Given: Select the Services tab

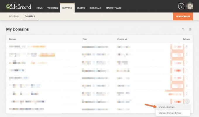Looking at the screenshot, I should (67, 8).
